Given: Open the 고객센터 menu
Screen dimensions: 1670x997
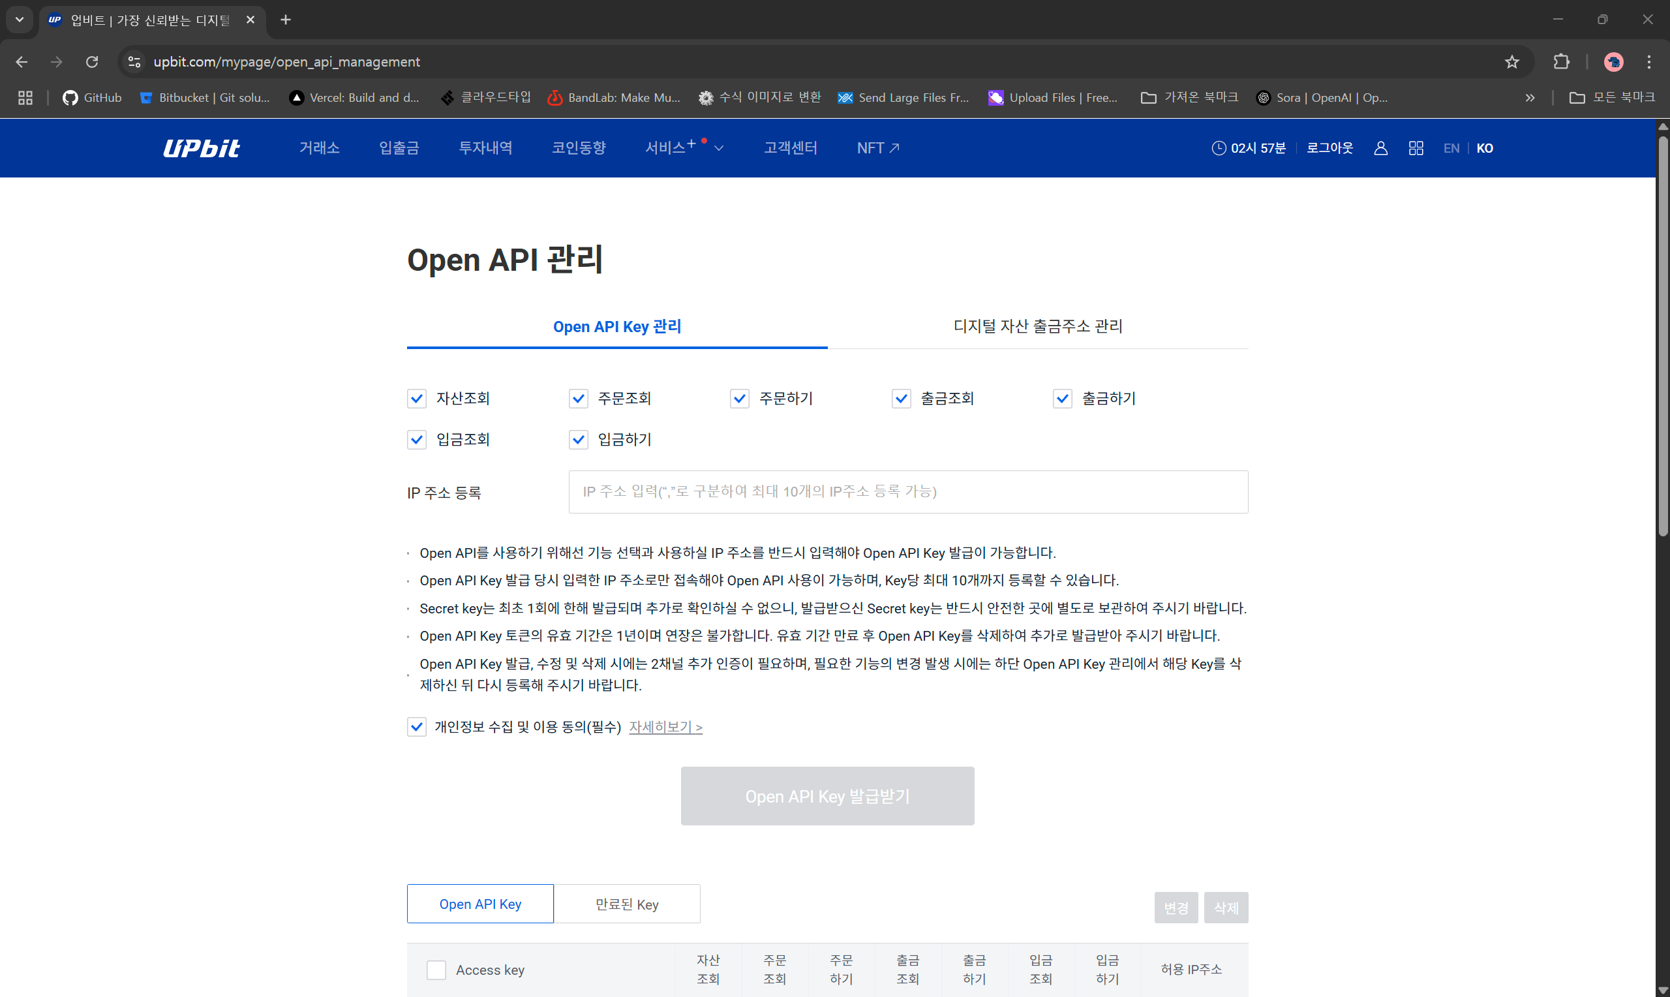Looking at the screenshot, I should [791, 148].
